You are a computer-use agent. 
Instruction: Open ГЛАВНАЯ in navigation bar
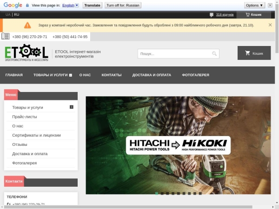(x=14, y=75)
